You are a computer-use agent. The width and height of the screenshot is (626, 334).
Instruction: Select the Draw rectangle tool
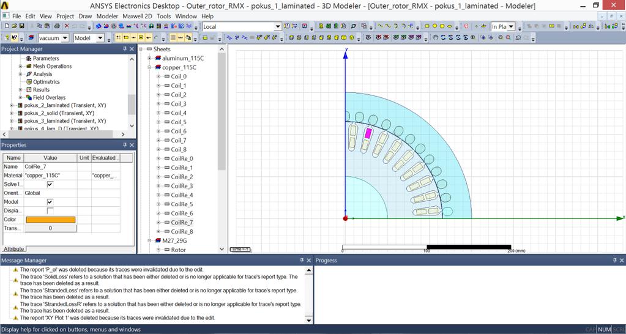tap(427, 26)
